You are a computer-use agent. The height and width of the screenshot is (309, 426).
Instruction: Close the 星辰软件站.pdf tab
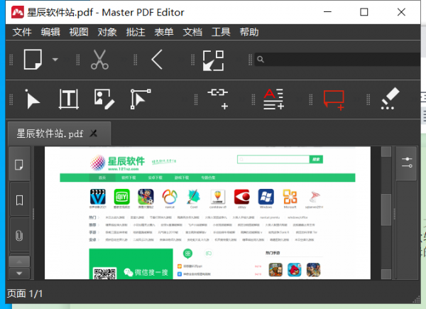94,134
